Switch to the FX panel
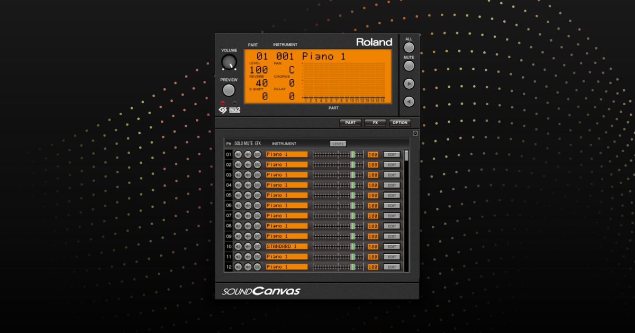635x333 pixels. point(375,123)
